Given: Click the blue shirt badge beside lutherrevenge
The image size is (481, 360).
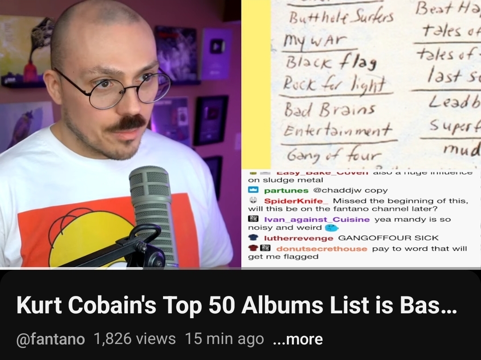Looking at the screenshot, I should [253, 237].
